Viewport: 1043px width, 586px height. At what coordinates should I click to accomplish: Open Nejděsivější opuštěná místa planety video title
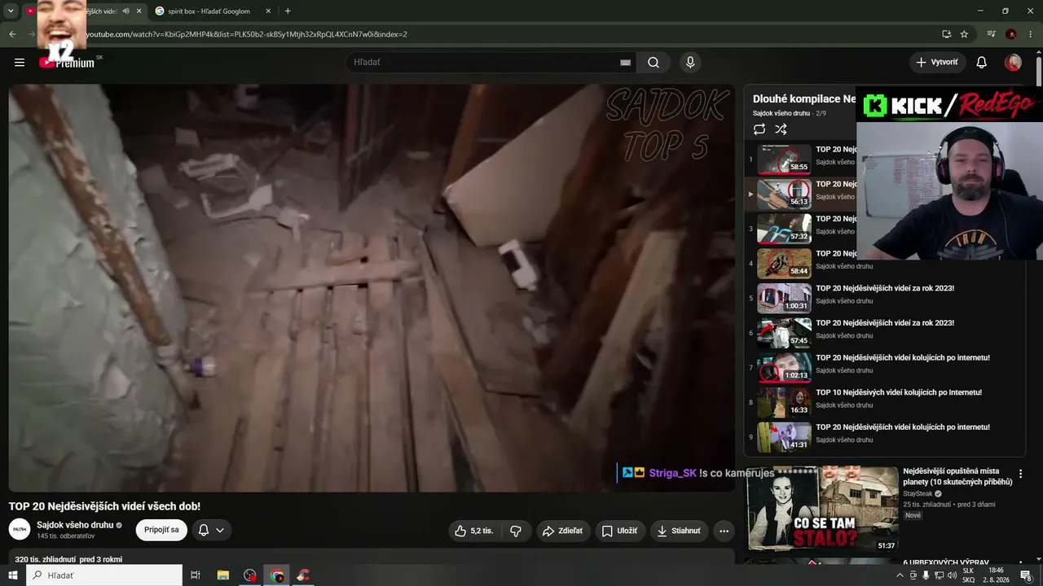(957, 476)
